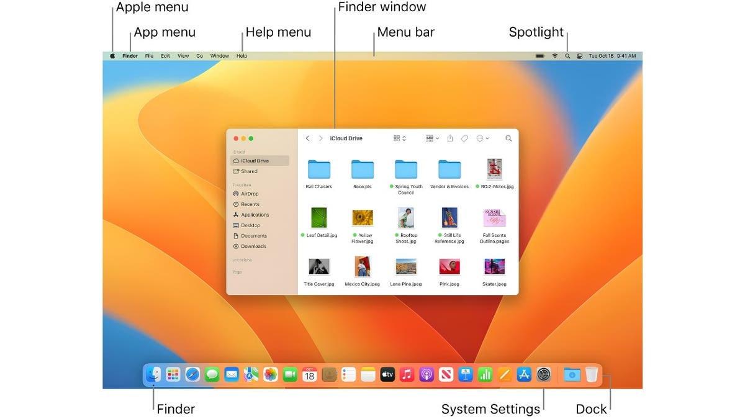Select the Fall Scents Outline.pages file

click(494, 218)
